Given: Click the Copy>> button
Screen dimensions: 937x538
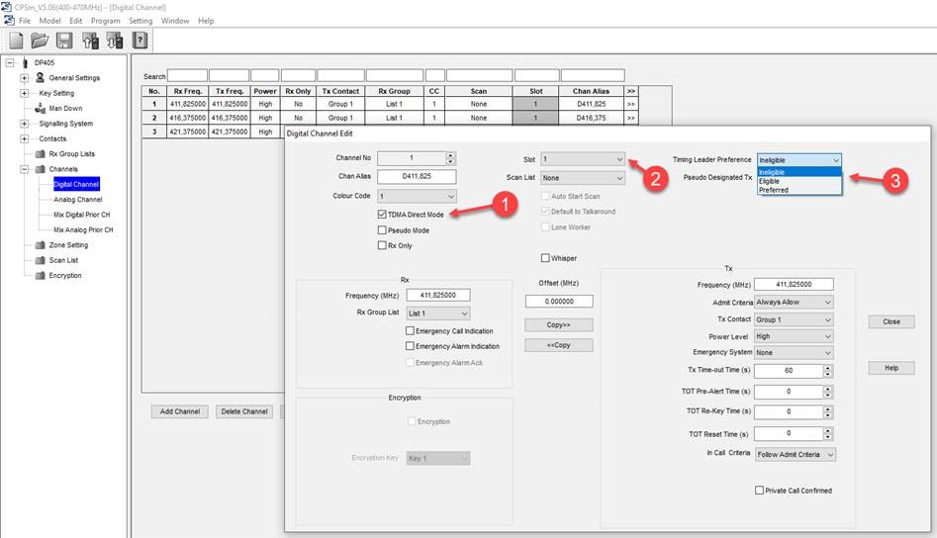Looking at the screenshot, I should 559,324.
